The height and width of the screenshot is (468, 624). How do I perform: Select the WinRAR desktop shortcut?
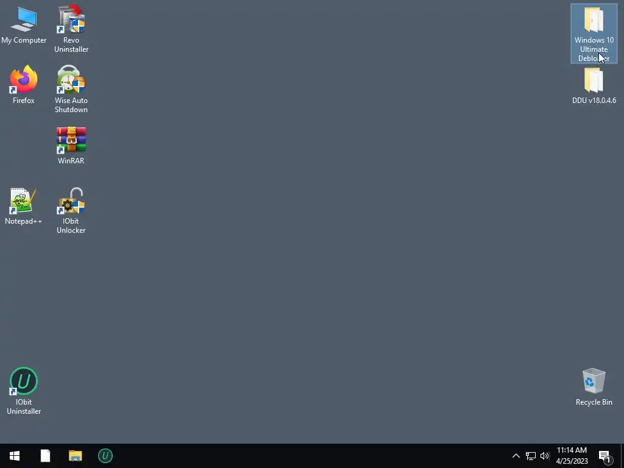click(71, 145)
